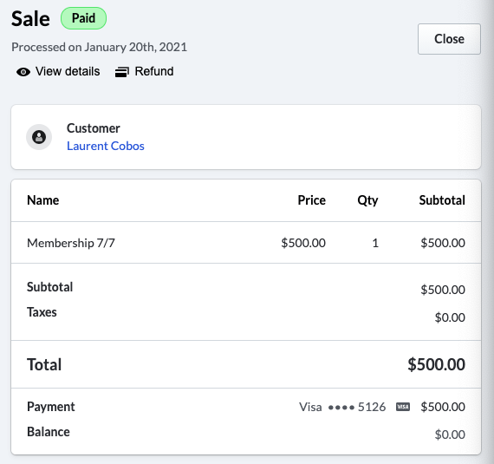Click the bold Total amount $500.00
The width and height of the screenshot is (494, 464).
coord(436,364)
